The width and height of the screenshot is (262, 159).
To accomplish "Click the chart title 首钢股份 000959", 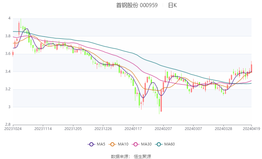I will tap(137, 5).
